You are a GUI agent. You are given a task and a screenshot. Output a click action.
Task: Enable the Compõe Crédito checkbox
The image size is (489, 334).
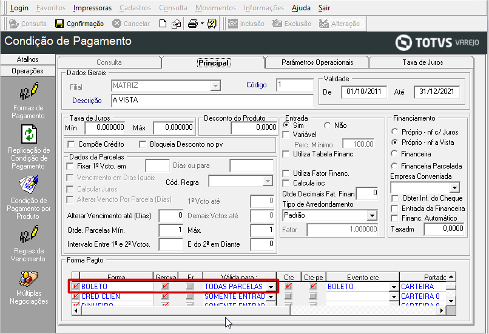click(71, 144)
